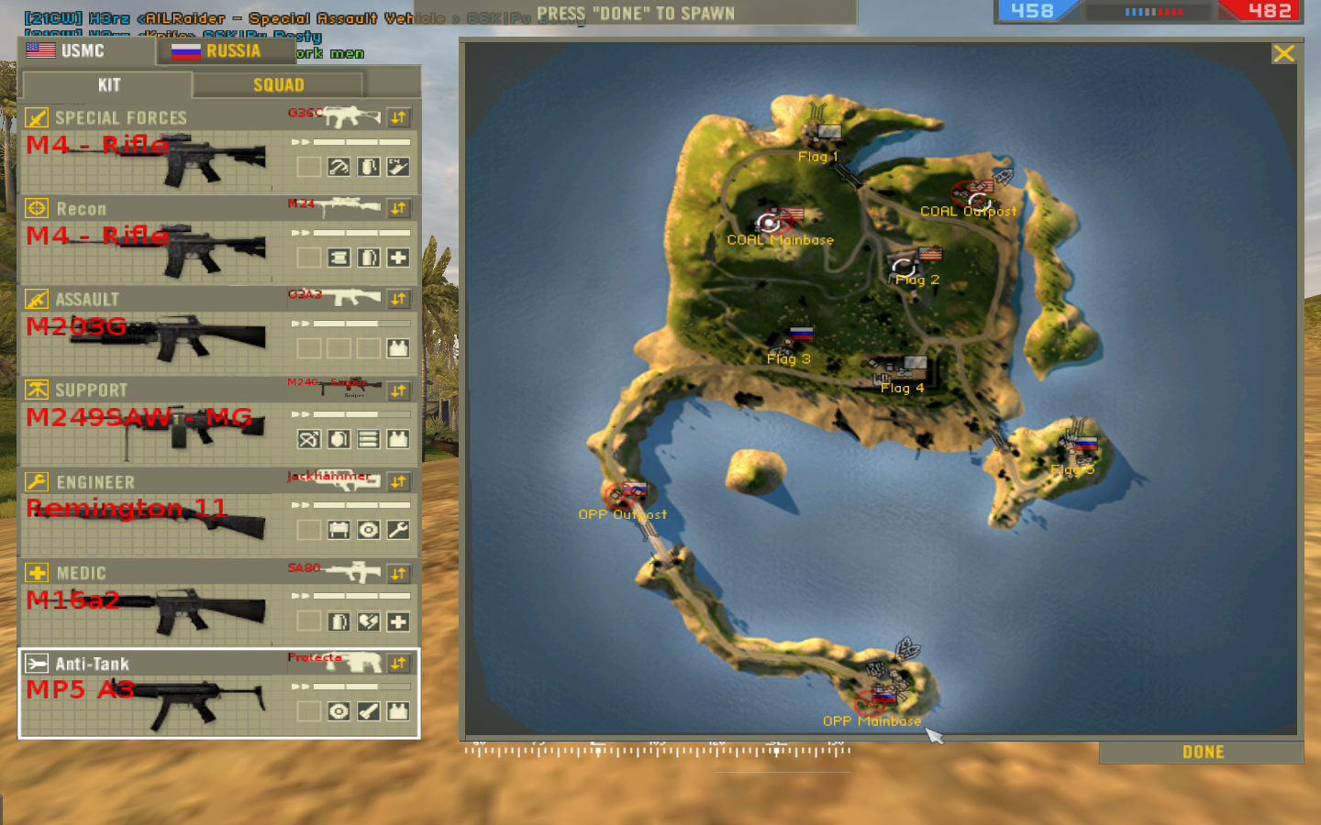The width and height of the screenshot is (1321, 825).
Task: Click the body armor icon in Anti-Tank row
Action: [x=398, y=711]
